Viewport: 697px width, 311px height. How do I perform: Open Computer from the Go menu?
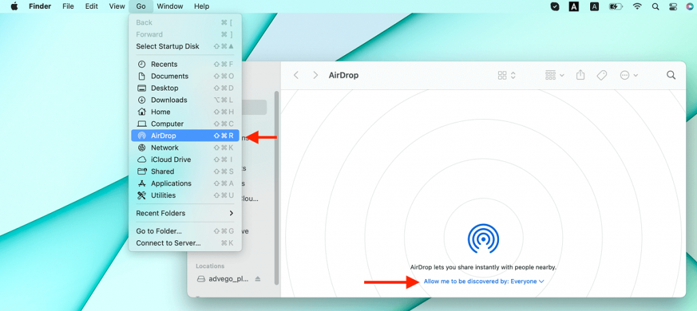[x=185, y=123]
